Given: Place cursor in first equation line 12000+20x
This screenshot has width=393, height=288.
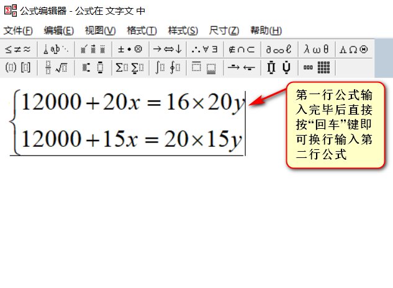Looking at the screenshot, I should tap(133, 102).
